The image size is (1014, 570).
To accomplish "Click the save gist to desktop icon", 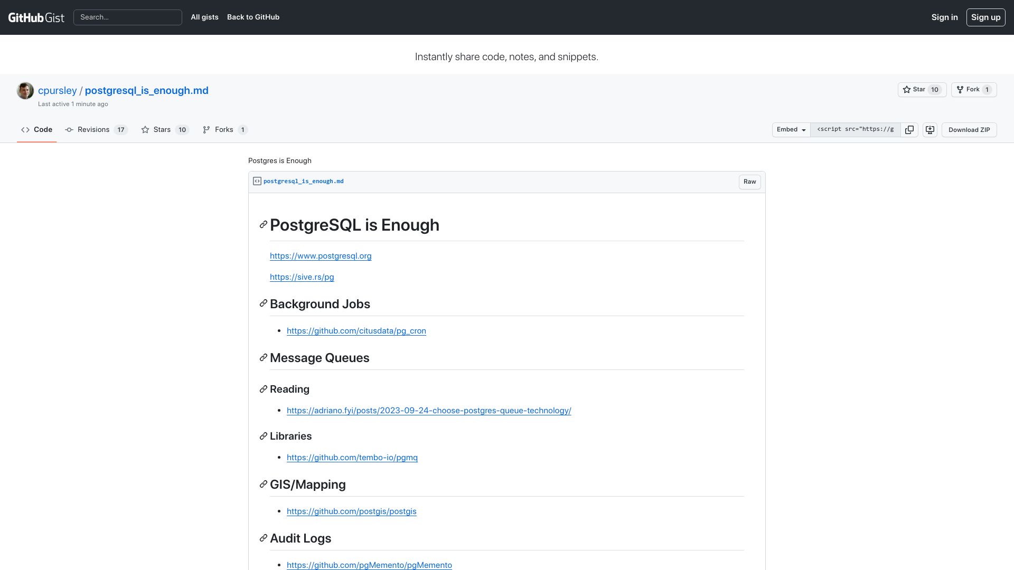I will 930,130.
